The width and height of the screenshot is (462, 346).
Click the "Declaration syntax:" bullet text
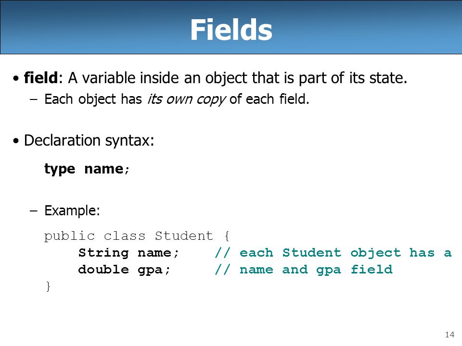(89, 140)
